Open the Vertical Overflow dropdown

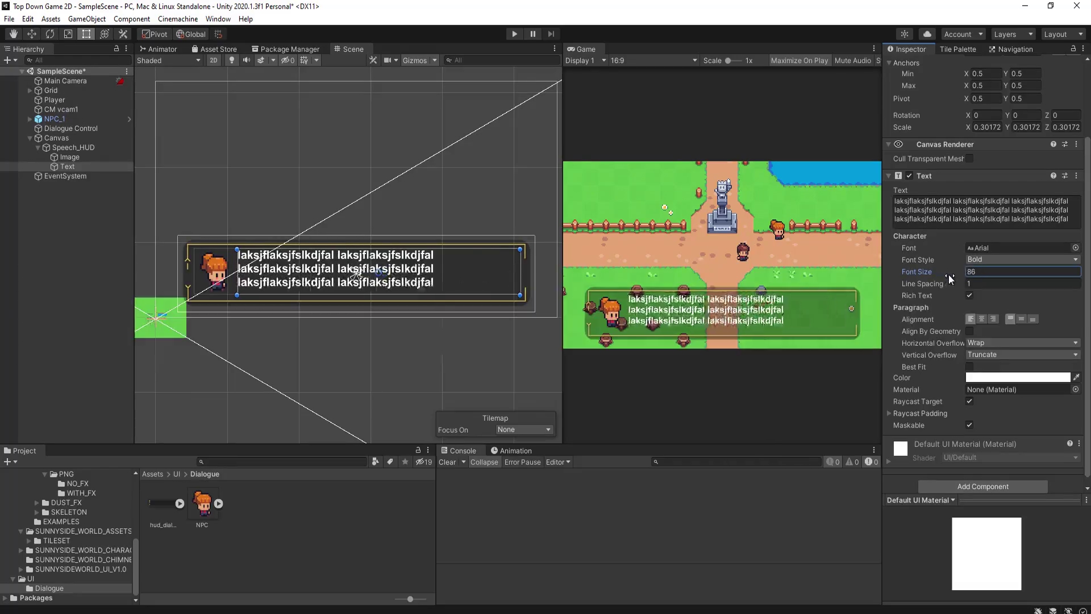(1022, 355)
